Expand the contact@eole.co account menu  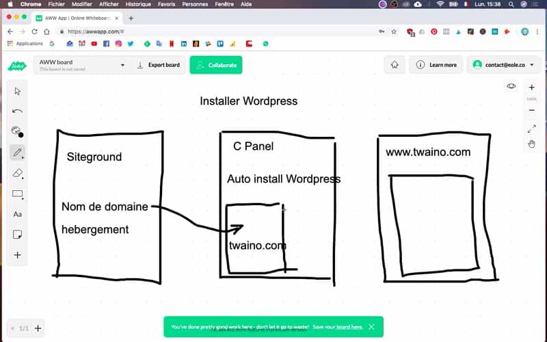[503, 65]
